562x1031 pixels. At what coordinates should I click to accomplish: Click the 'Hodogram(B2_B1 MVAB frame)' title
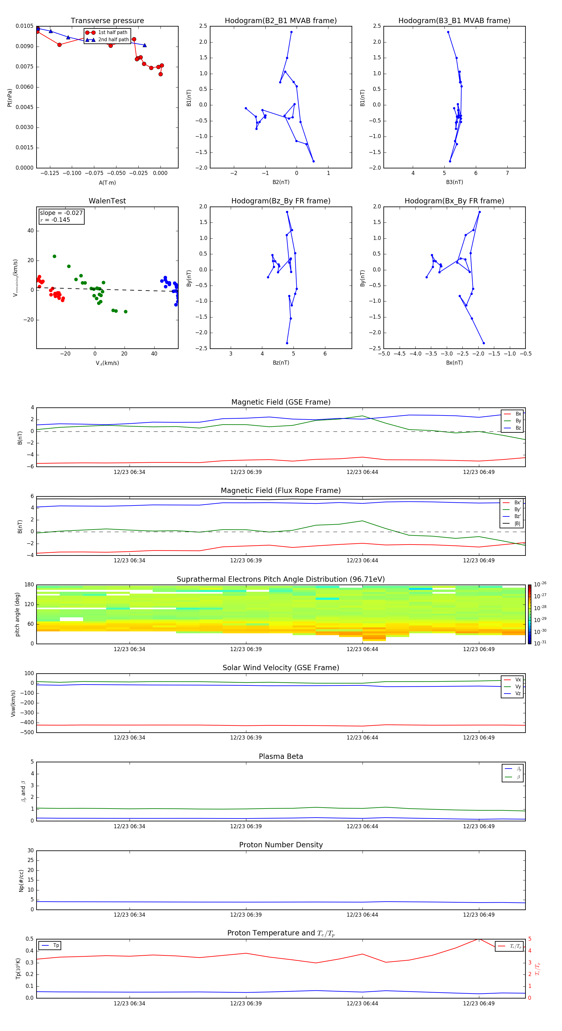click(x=281, y=20)
